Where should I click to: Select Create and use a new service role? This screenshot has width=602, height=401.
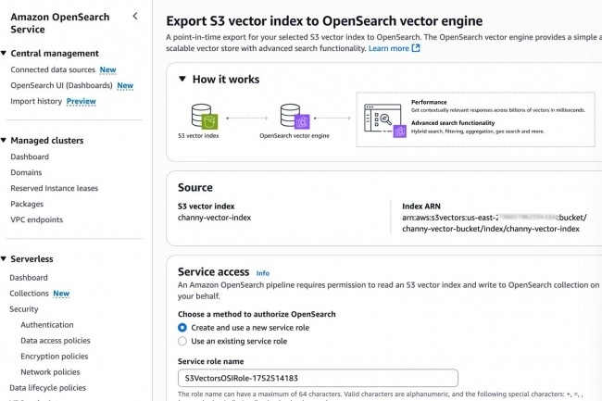(182, 328)
